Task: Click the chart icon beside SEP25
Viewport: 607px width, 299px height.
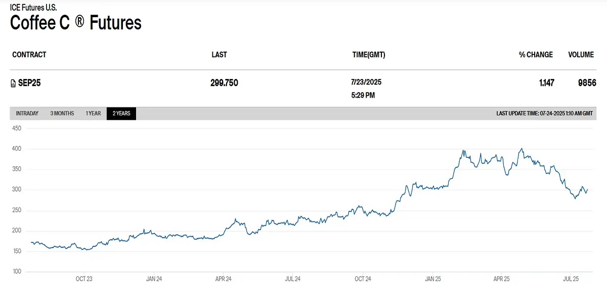Action: coord(13,83)
